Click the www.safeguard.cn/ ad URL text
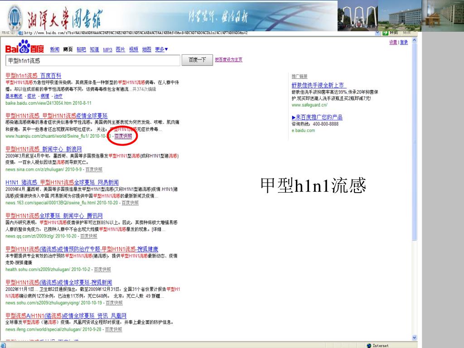Screen dimensions: 464x348 [x=309, y=105]
